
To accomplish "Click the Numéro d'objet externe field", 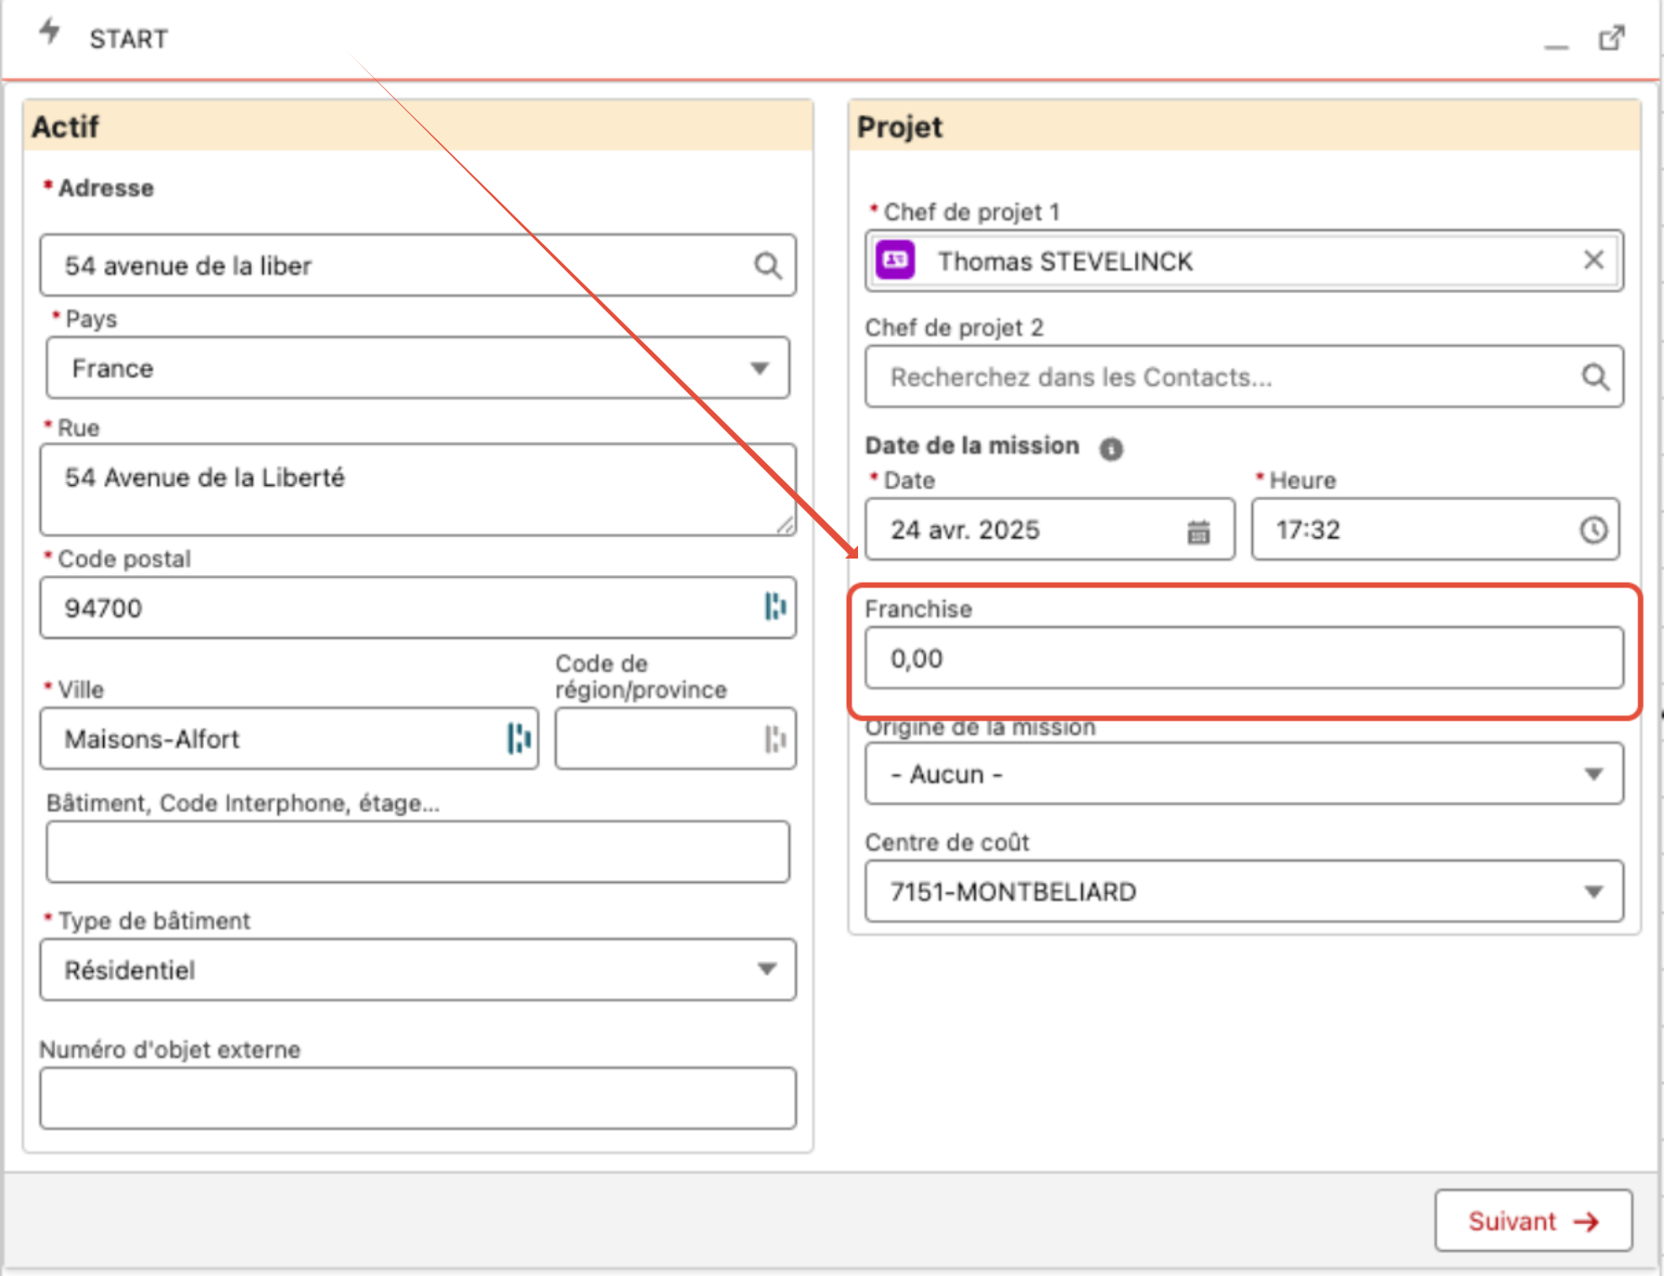I will (x=418, y=1098).
